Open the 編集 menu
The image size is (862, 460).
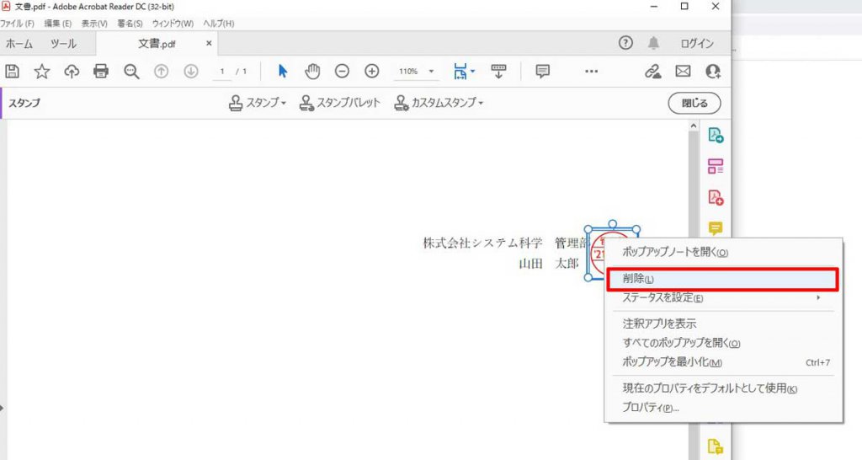[58, 24]
